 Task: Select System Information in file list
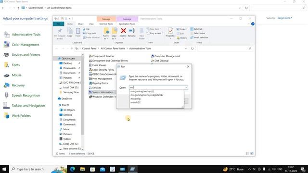tap(101, 92)
